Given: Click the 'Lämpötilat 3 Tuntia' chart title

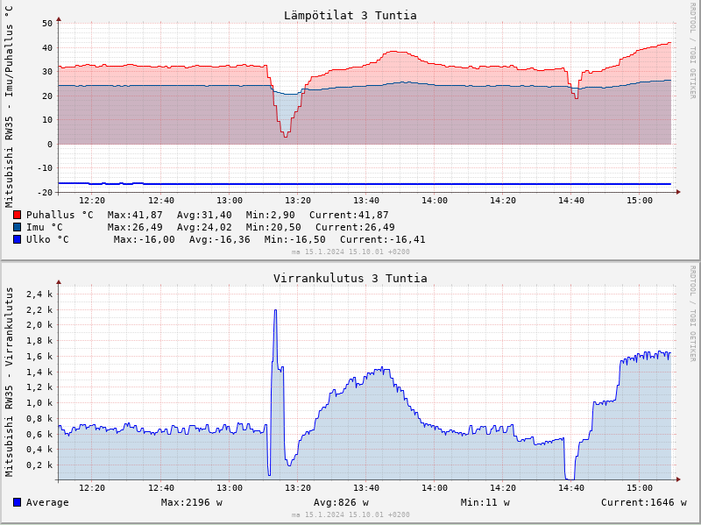Looking at the screenshot, I should (350, 15).
